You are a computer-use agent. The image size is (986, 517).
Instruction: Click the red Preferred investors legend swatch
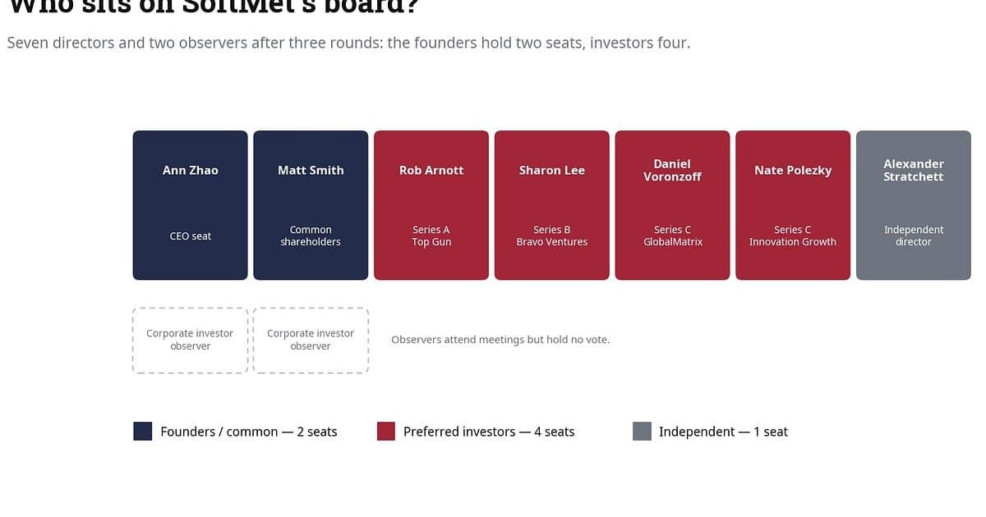point(386,432)
